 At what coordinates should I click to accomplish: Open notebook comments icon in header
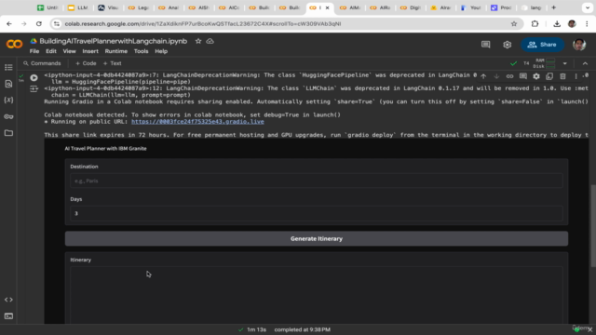[485, 45]
